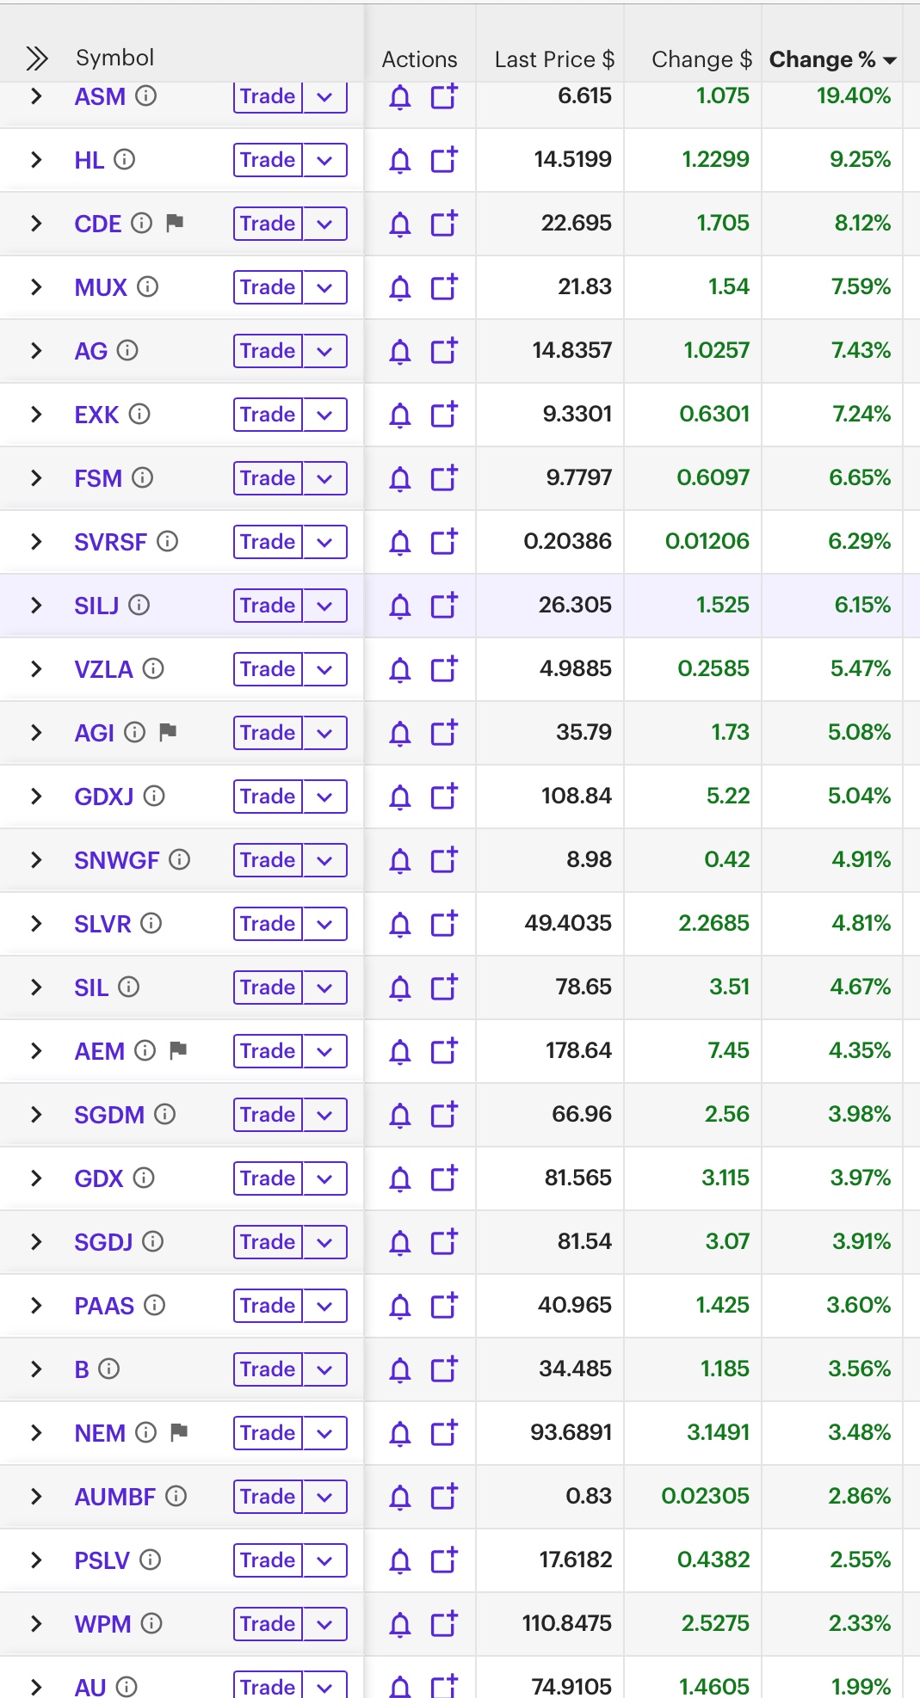
Task: Expand the double-chevron panel beside Symbol
Action: click(x=36, y=58)
